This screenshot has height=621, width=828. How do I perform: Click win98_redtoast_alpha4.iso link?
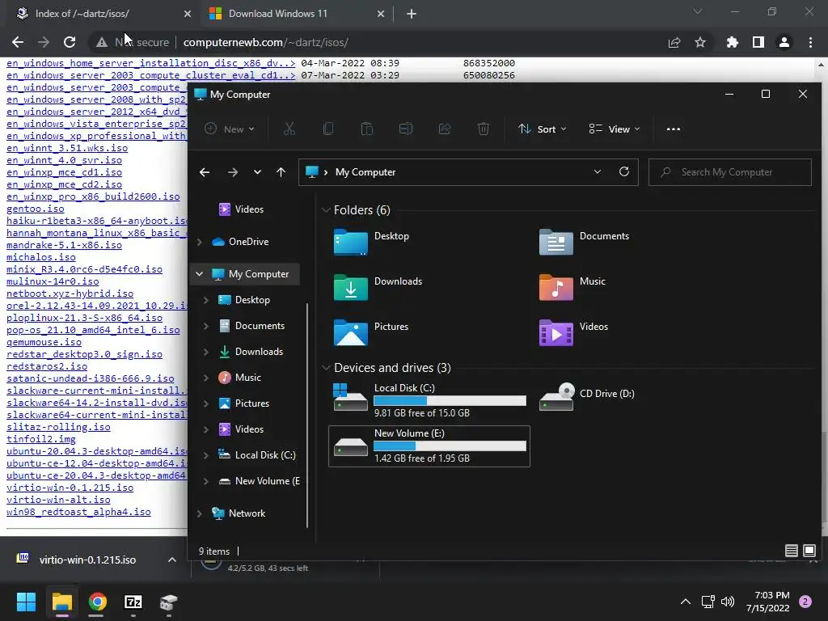coord(78,512)
